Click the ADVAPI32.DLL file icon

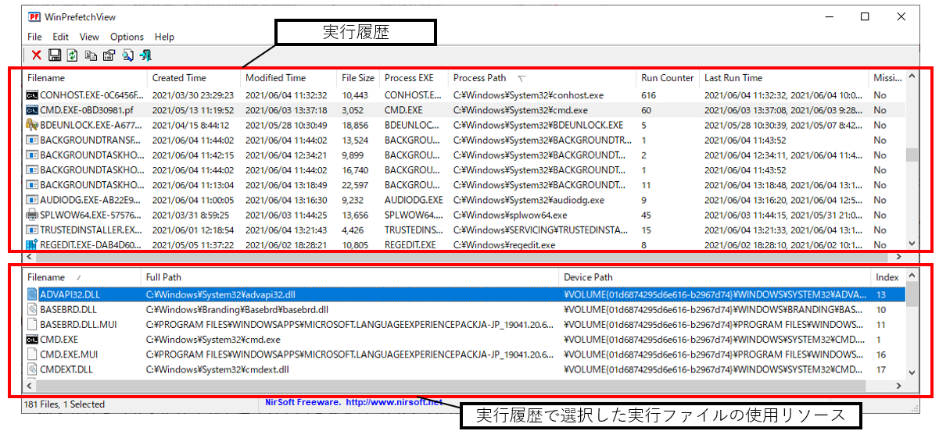pos(32,294)
